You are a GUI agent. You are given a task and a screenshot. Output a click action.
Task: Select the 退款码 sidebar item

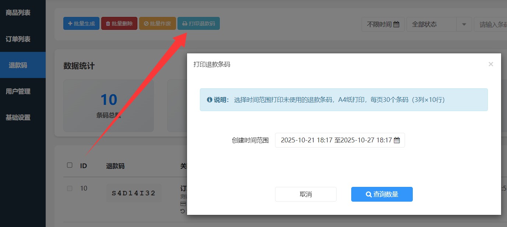coord(18,65)
